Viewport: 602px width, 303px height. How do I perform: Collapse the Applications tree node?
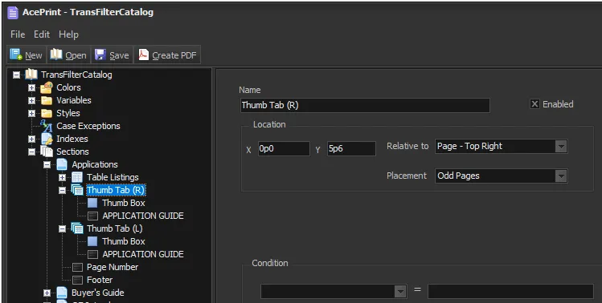pos(47,164)
